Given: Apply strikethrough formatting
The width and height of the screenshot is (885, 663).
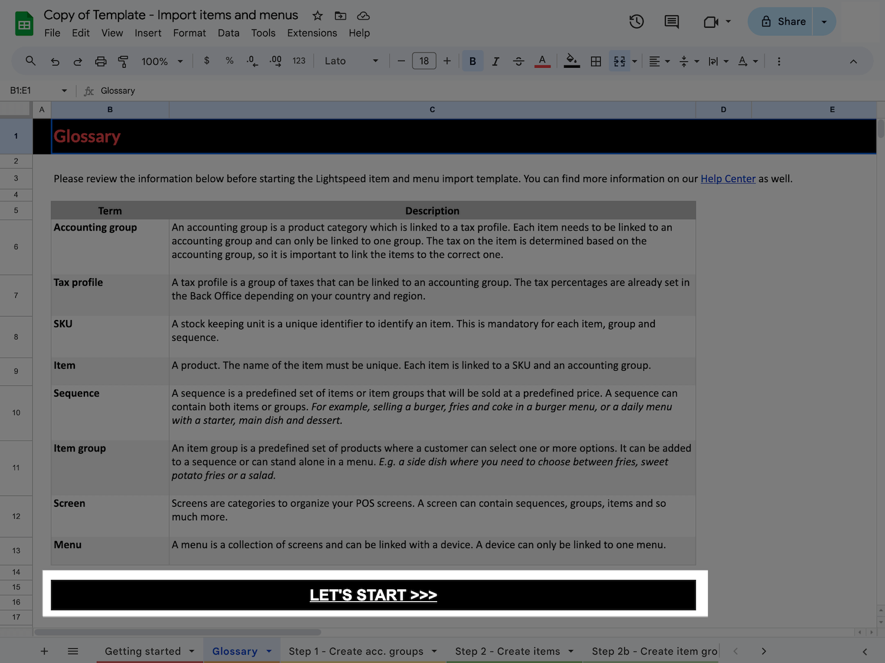Looking at the screenshot, I should click(x=518, y=61).
